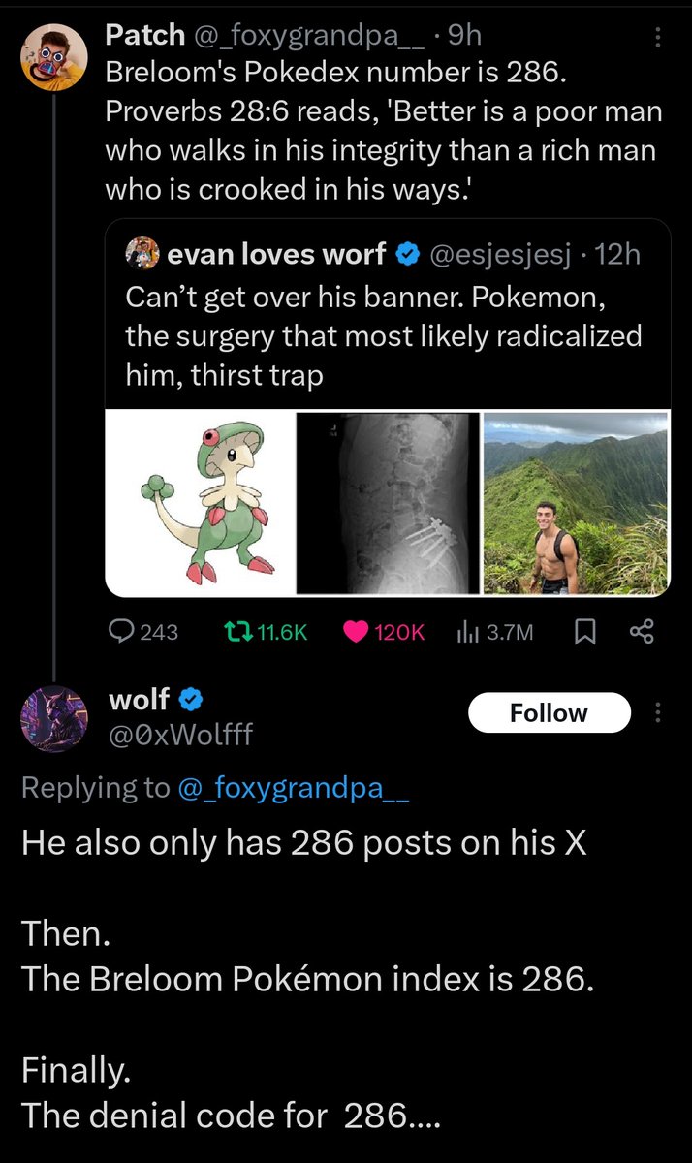Follow the wolf account

(x=549, y=712)
